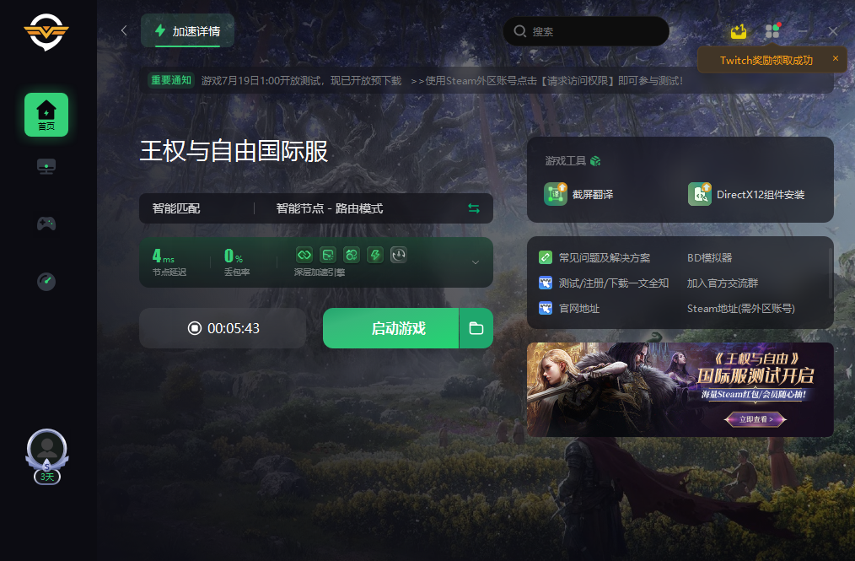Click the 启动游戏 button
This screenshot has width=855, height=561.
click(x=391, y=328)
